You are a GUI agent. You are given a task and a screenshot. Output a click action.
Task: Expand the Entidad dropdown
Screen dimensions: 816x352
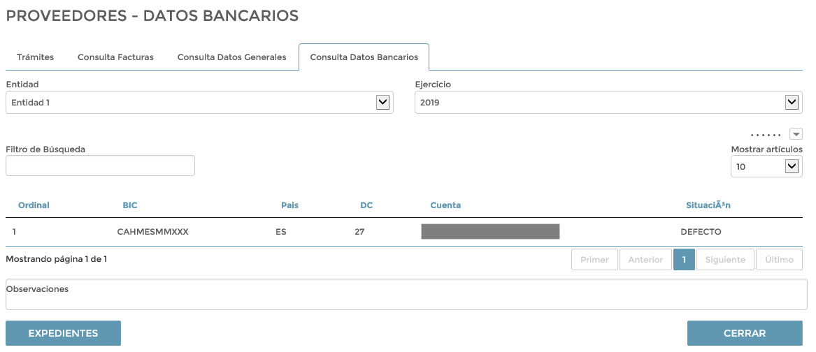199,103
